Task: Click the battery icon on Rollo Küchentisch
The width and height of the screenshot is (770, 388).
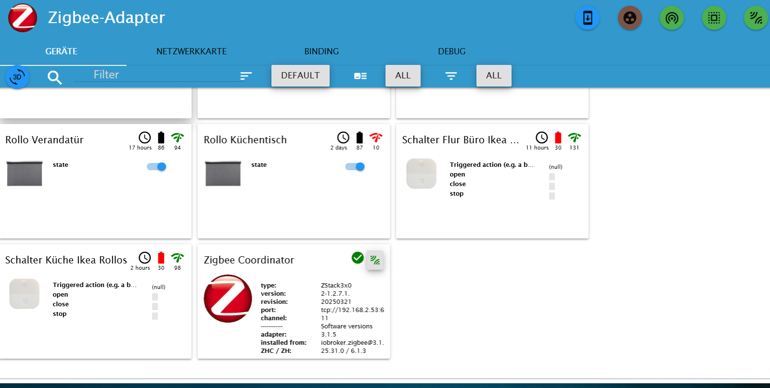Action: click(359, 138)
